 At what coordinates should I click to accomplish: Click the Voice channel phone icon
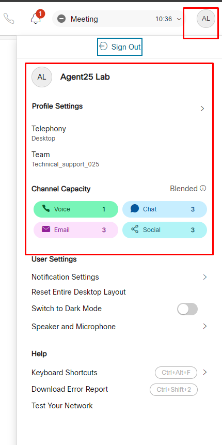(45, 209)
